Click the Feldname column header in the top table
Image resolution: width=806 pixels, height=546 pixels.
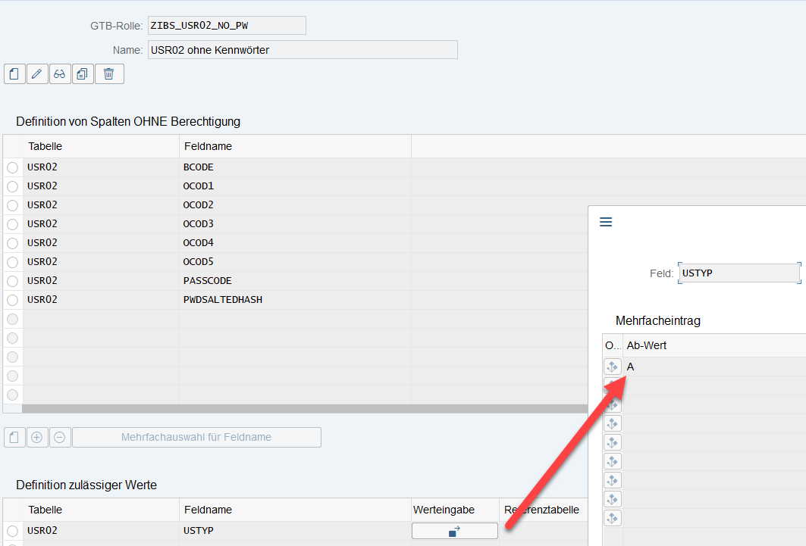click(x=208, y=146)
